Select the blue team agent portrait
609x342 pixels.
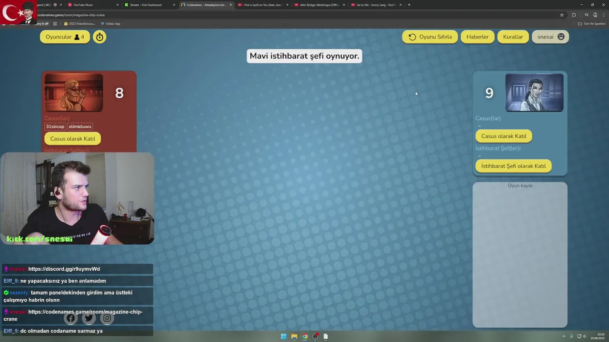click(x=534, y=93)
